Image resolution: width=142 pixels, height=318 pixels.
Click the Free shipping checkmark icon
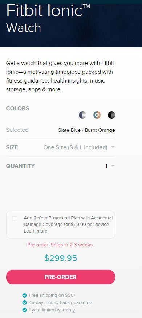25,295
